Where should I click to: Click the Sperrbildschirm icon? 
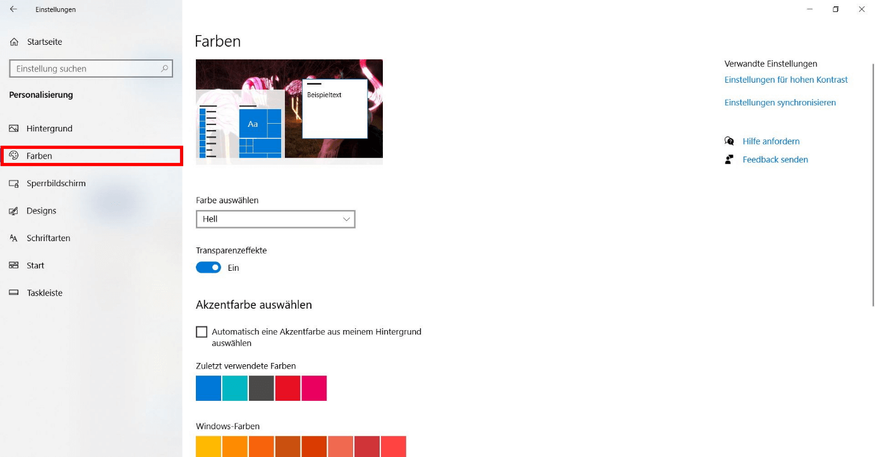14,183
